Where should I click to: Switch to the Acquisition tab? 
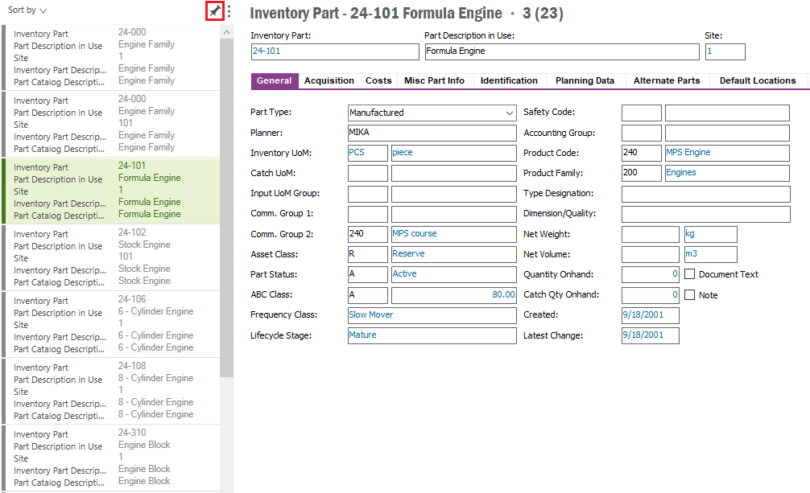[x=329, y=80]
